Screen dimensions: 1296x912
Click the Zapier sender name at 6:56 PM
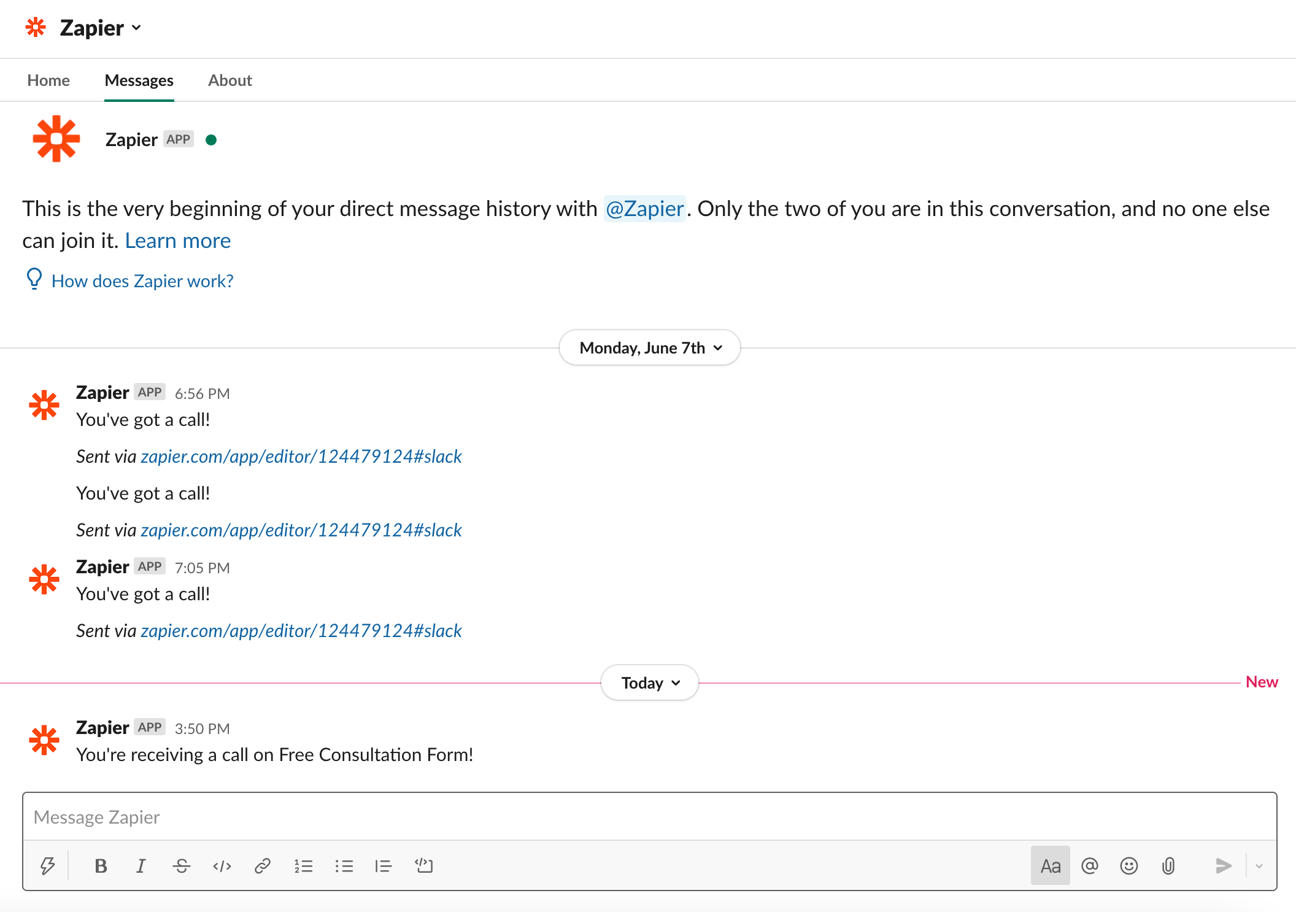[102, 392]
